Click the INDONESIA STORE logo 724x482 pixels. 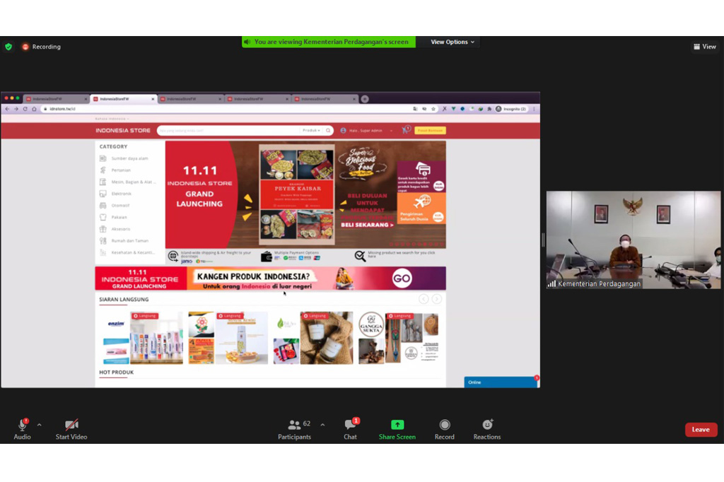point(123,131)
